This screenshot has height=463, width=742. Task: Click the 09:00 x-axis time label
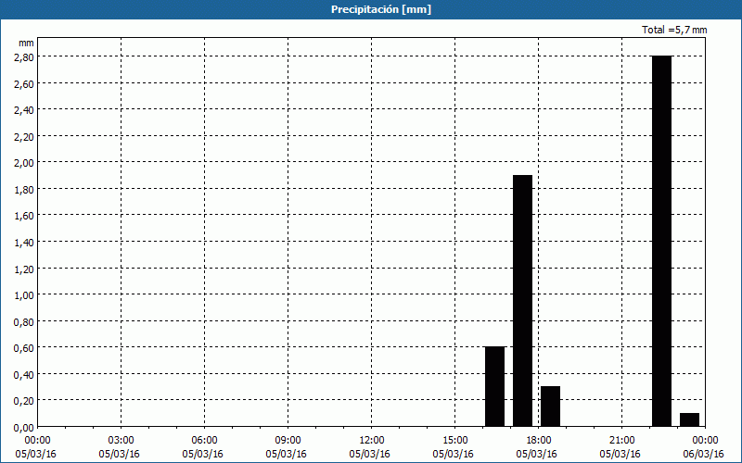coord(288,441)
